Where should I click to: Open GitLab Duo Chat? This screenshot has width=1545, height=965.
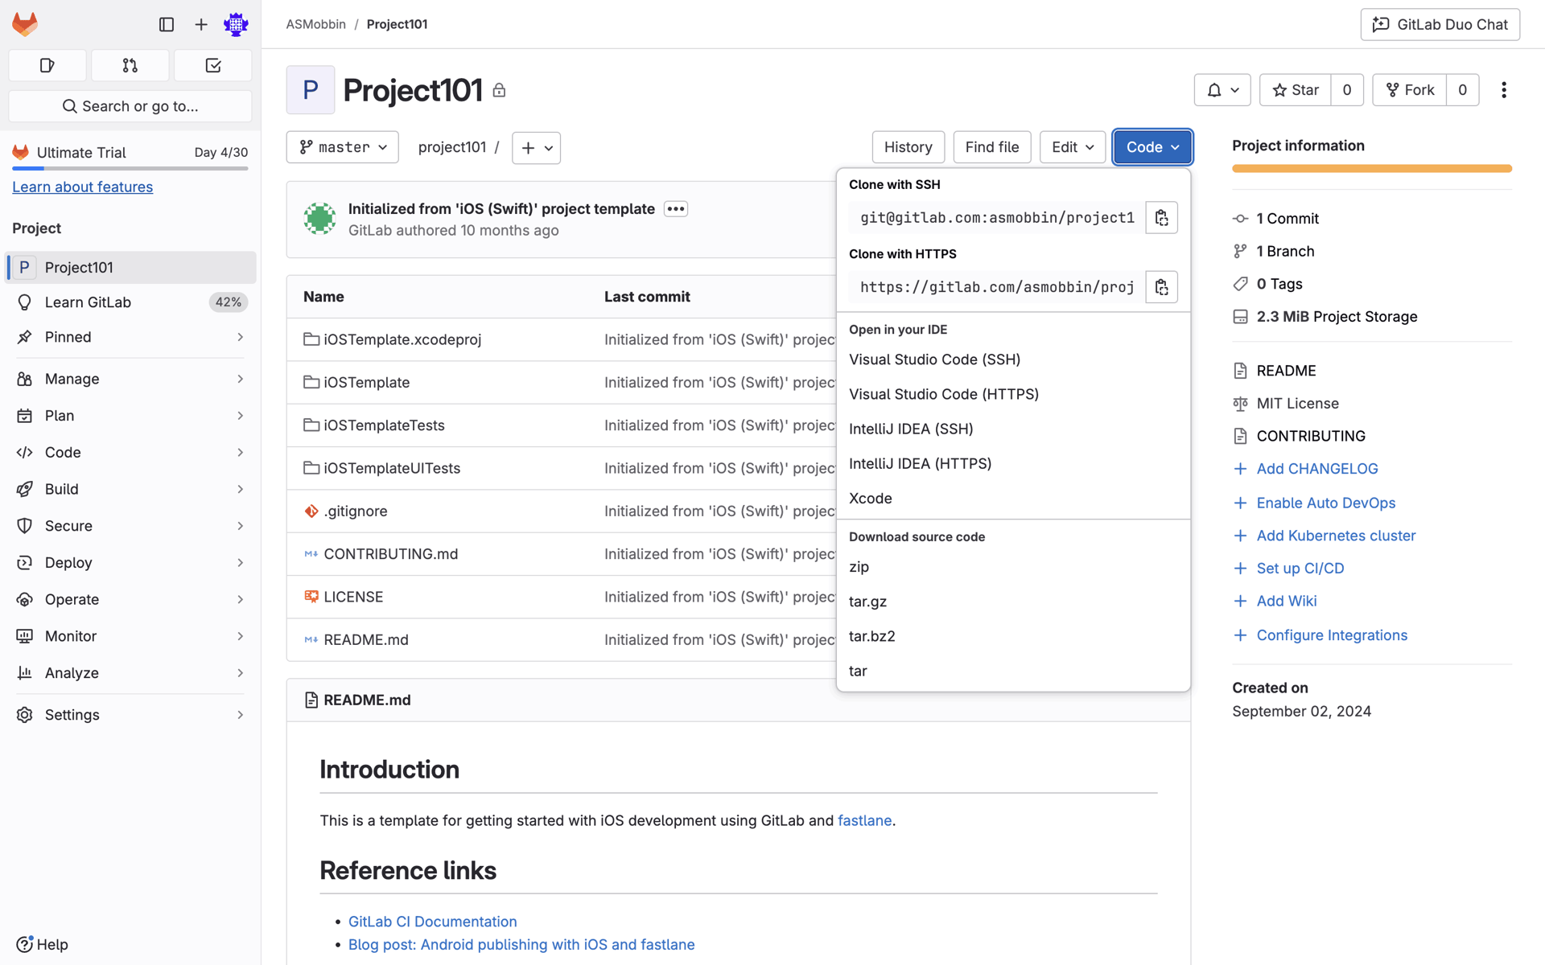tap(1440, 24)
